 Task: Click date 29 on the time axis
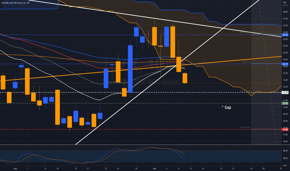point(136,169)
